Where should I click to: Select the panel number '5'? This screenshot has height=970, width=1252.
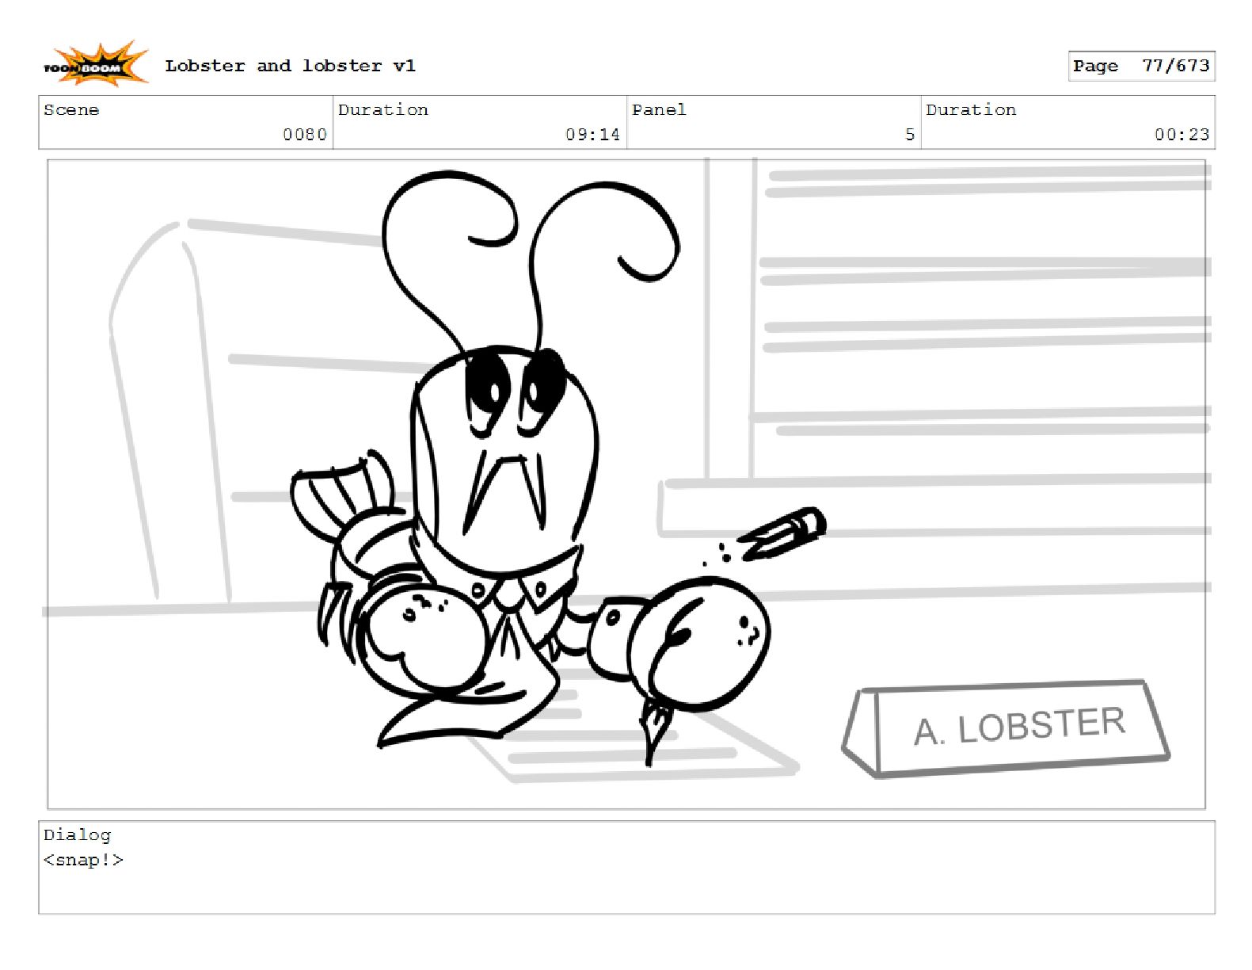910,135
